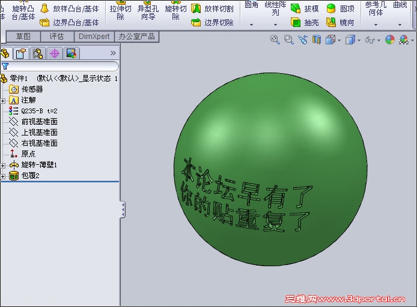Switch to the Office Products (办公室产品) tab
Screen dimensions: 417x307
(136, 37)
